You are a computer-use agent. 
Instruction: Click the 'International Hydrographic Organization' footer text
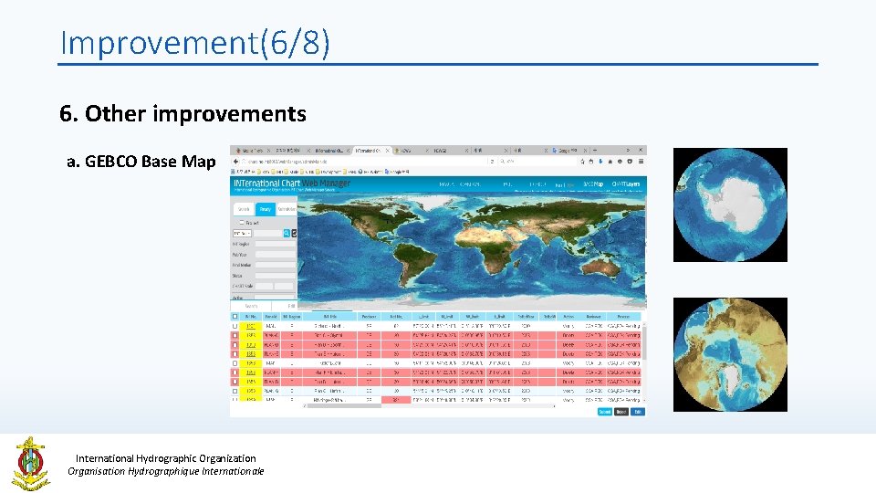[166, 458]
